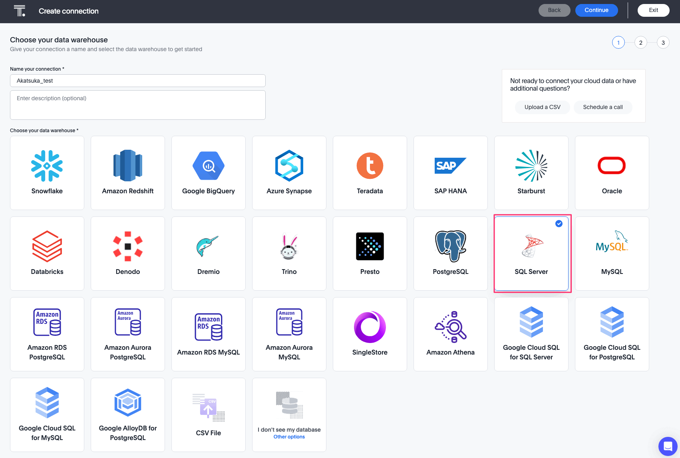Open the chat support widget
The image size is (680, 458).
[x=668, y=446]
